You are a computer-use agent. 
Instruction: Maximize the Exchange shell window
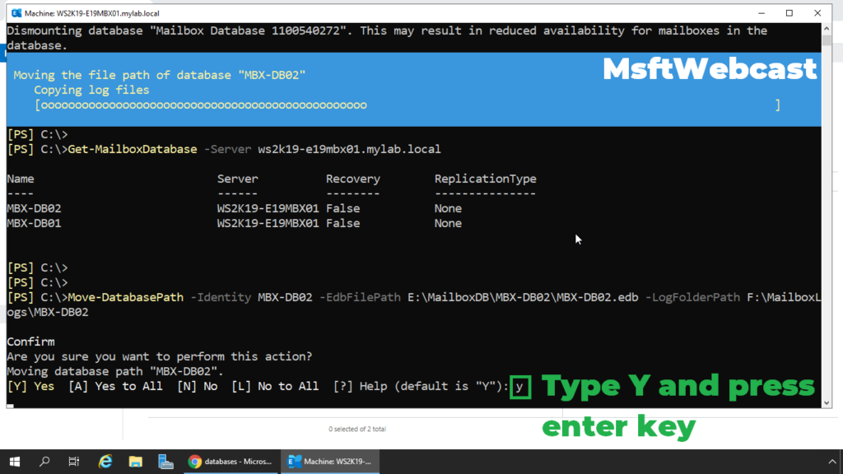pyautogui.click(x=789, y=13)
